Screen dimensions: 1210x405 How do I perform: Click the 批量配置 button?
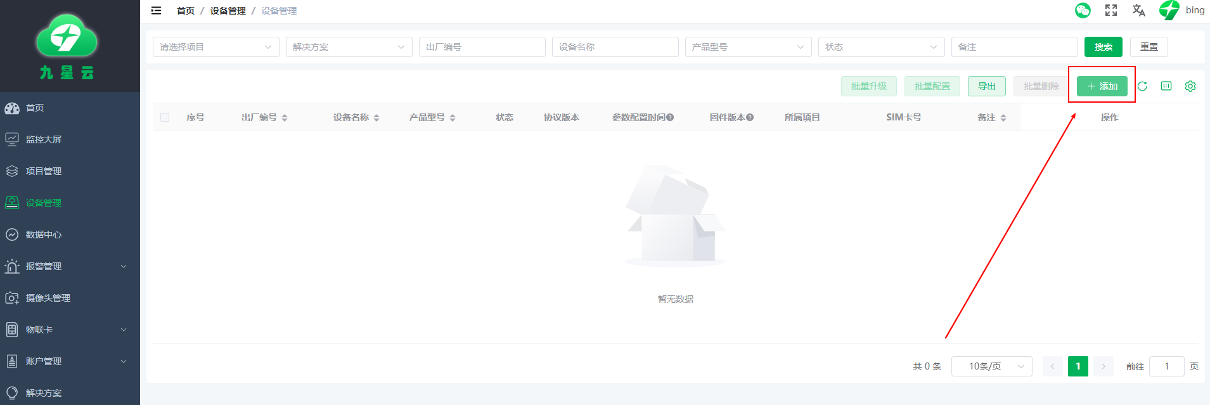tap(932, 86)
